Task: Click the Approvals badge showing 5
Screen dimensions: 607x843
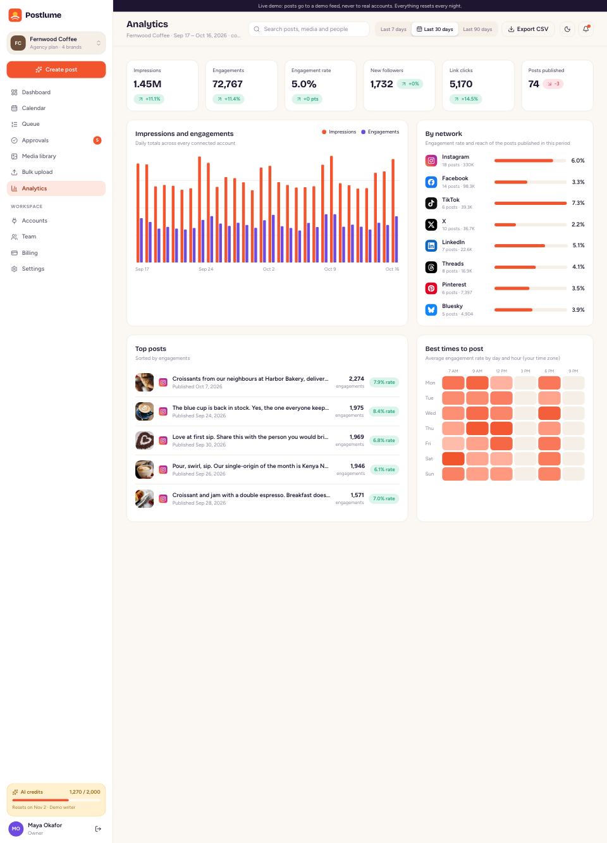Action: (x=97, y=140)
